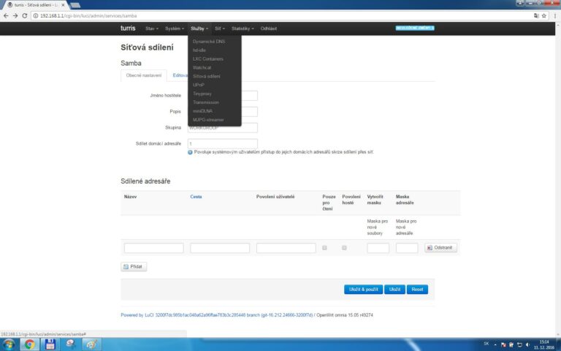Open the Powered by LuCI footer link
The height and width of the screenshot is (351, 561).
pos(216,315)
